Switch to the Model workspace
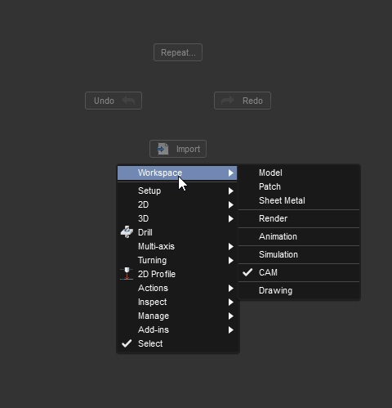Screen dimensions: 392x408 300,173
